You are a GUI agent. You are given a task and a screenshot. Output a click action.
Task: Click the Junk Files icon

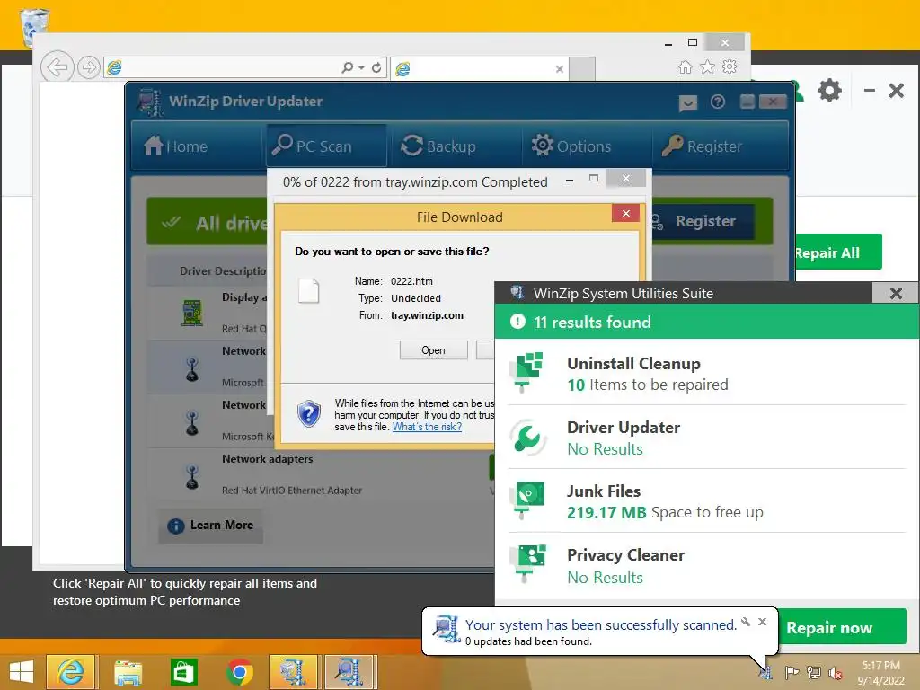[x=528, y=500]
